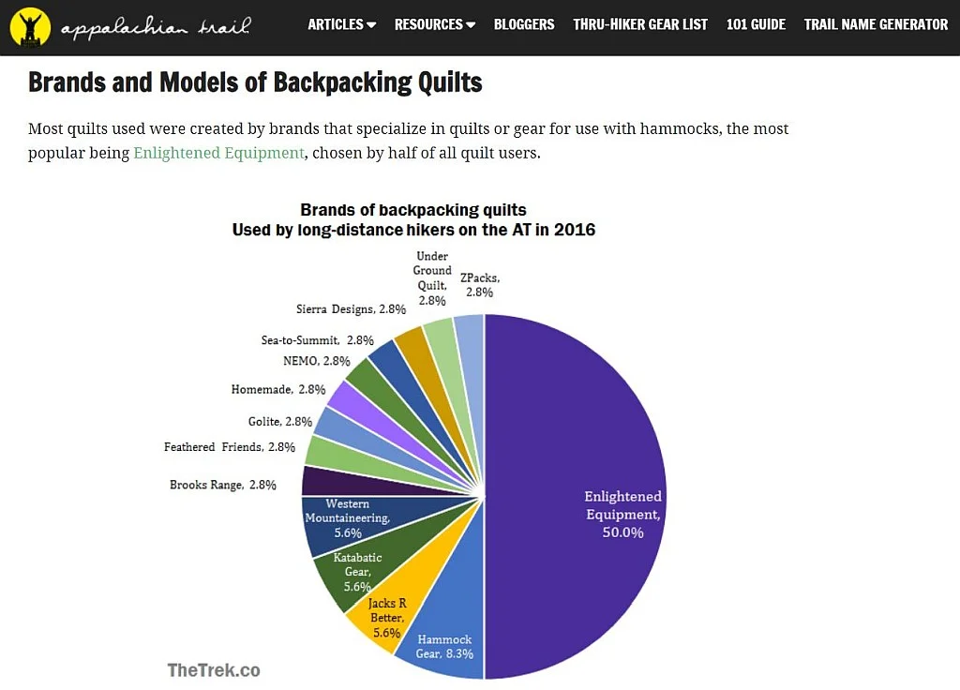Click the chart title about backpacking quilts
This screenshot has height=690, width=960.
pos(413,219)
